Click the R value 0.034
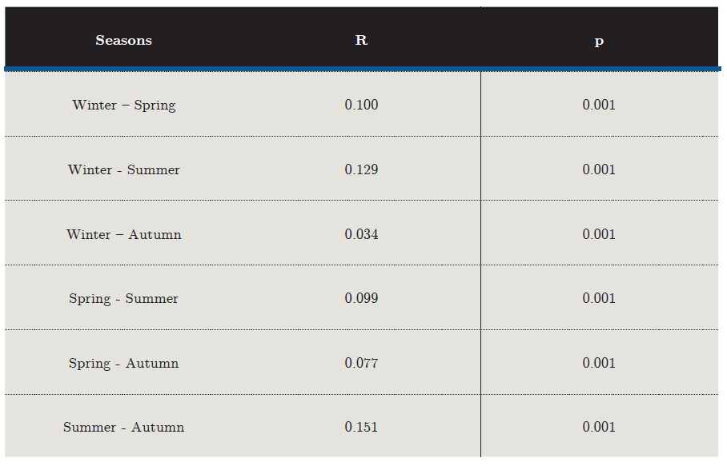 [x=361, y=234]
